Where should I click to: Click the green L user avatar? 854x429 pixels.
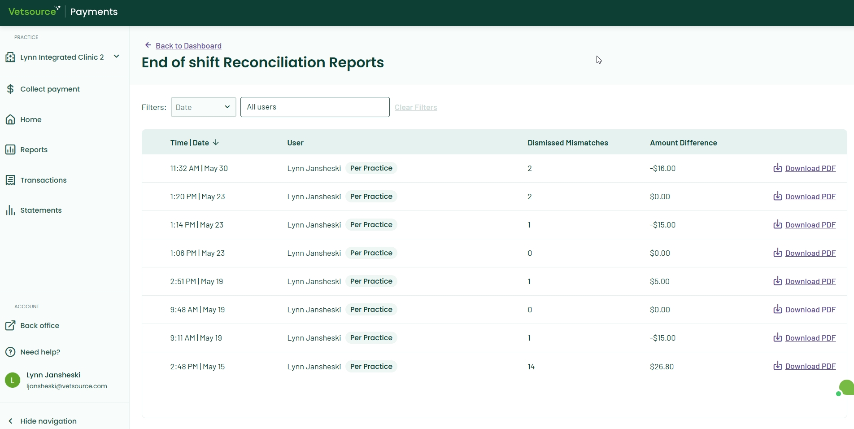(x=13, y=380)
